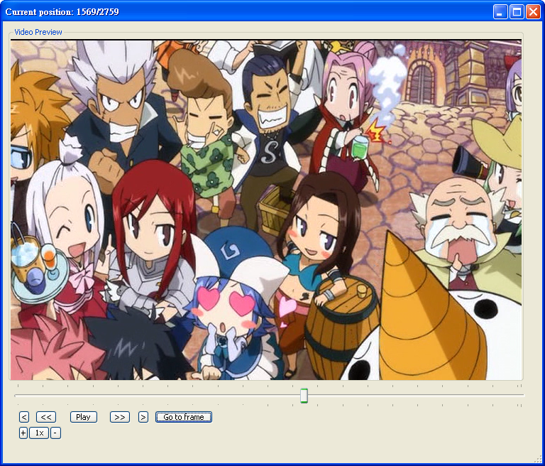Increase playback speed with + button
The height and width of the screenshot is (466, 545).
coord(23,433)
